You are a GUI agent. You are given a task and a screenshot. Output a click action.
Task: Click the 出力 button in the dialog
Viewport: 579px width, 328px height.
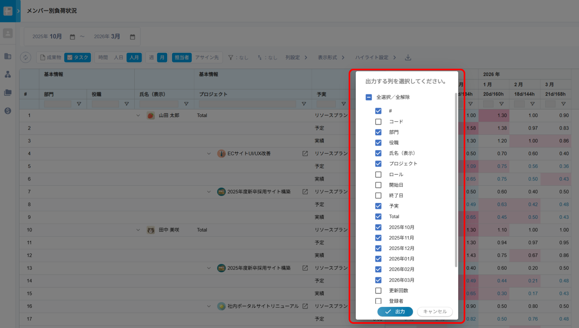(x=395, y=311)
